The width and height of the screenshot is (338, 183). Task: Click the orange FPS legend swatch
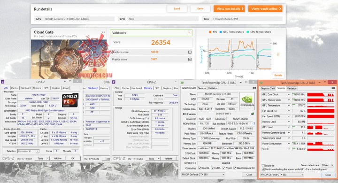210,32
